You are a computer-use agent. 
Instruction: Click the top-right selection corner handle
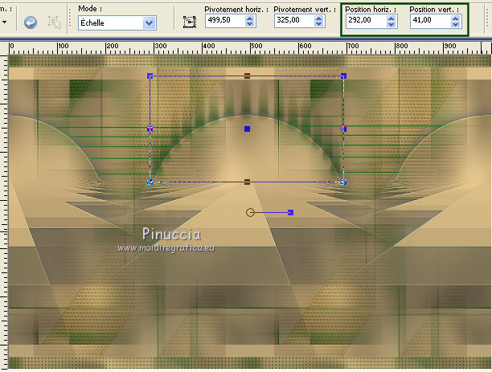[x=343, y=76]
